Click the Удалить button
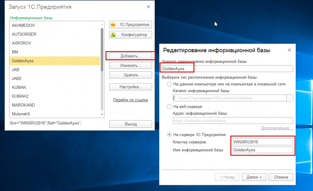The width and height of the screenshot is (313, 191). coord(130,75)
